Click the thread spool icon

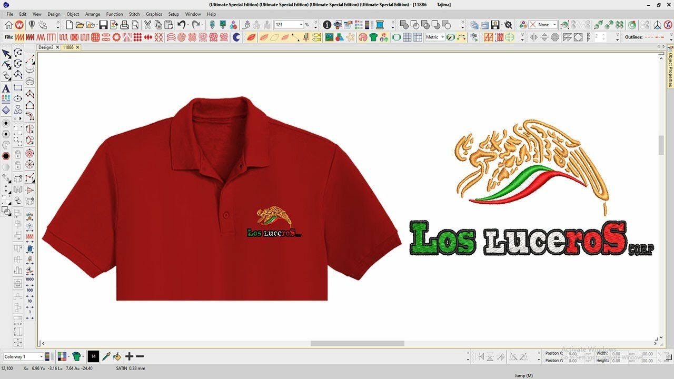380,25
